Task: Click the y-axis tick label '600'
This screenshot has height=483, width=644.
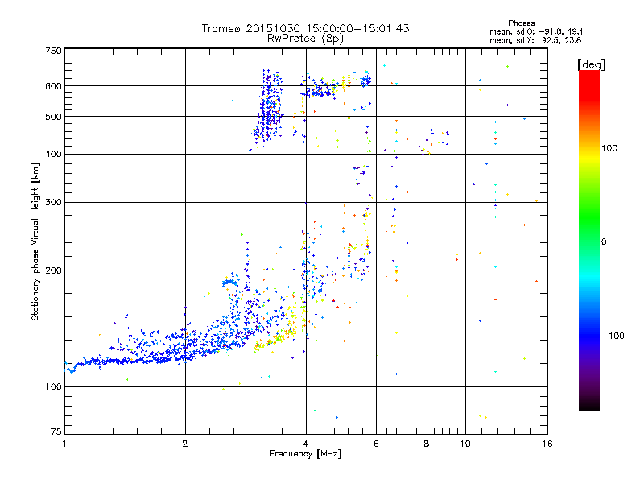Action: [x=53, y=86]
